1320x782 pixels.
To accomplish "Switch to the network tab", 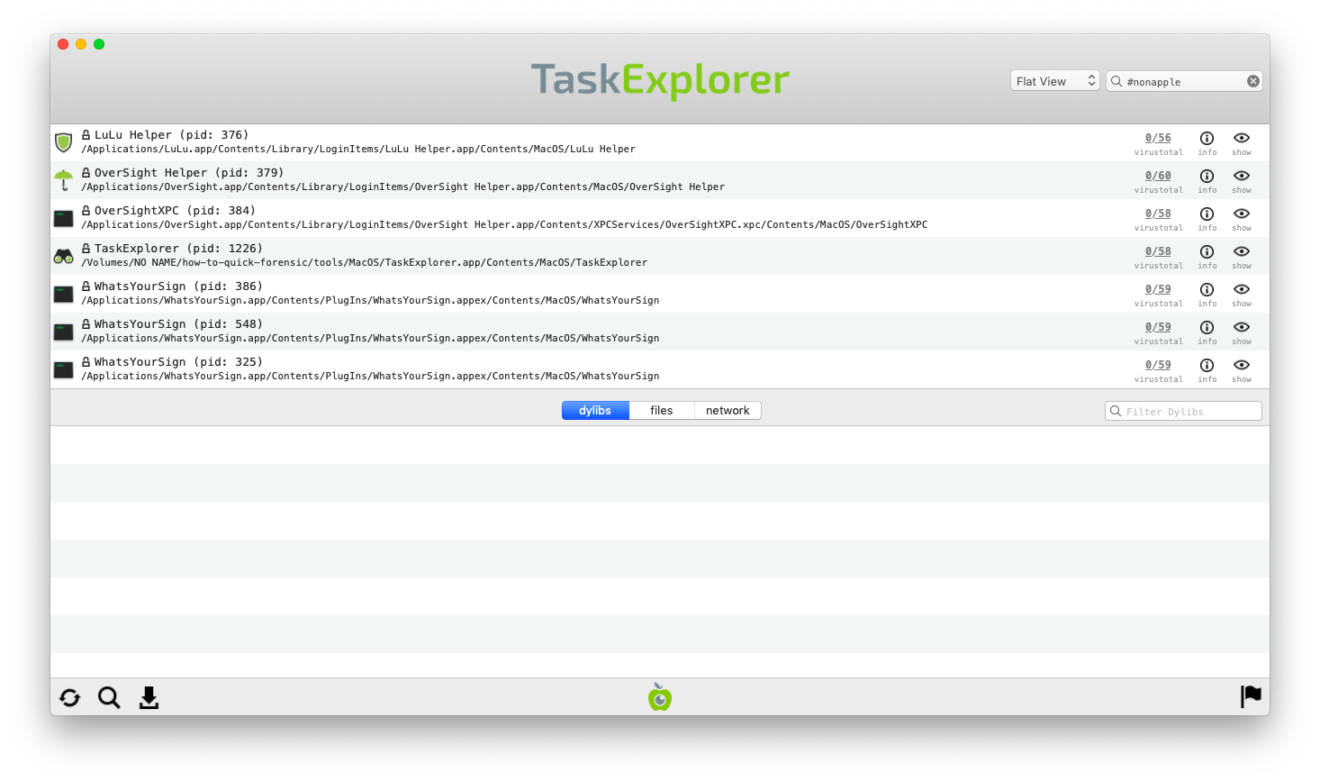I will (728, 411).
